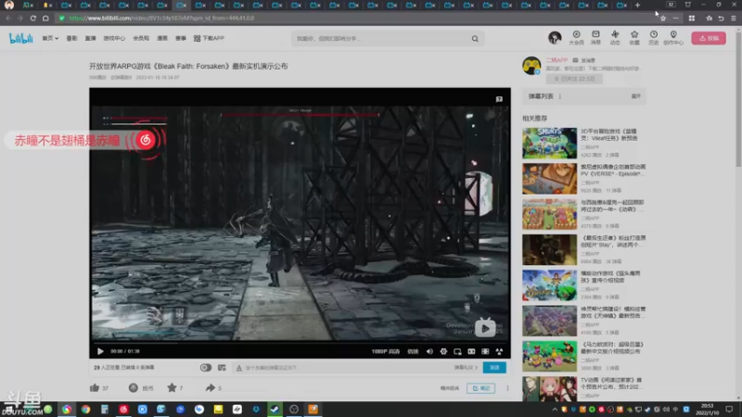Click the pink 投稿 upload button
The height and width of the screenshot is (417, 742).
(709, 38)
